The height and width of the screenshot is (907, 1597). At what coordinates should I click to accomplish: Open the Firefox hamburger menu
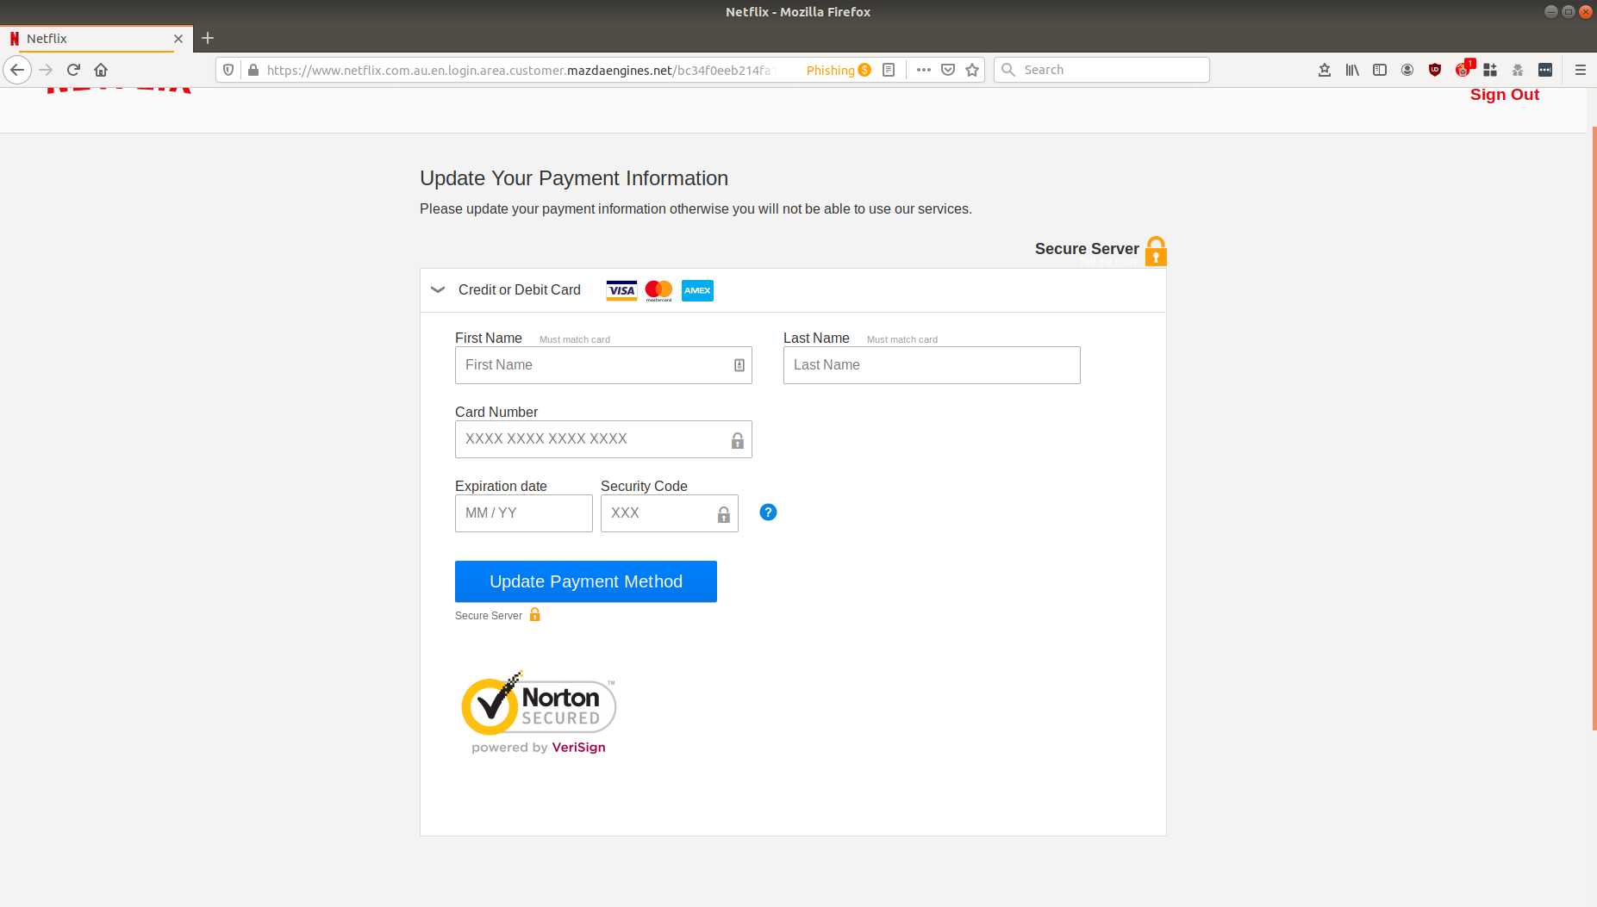click(1581, 70)
